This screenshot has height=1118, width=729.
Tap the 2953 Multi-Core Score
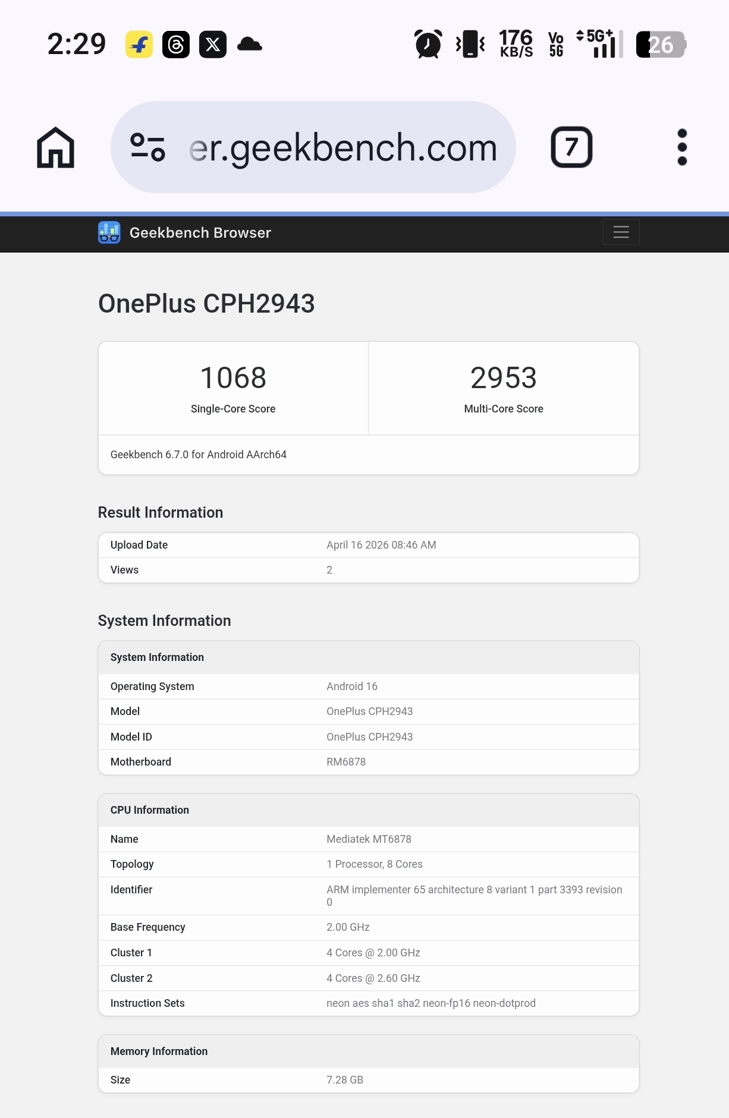[x=503, y=378]
